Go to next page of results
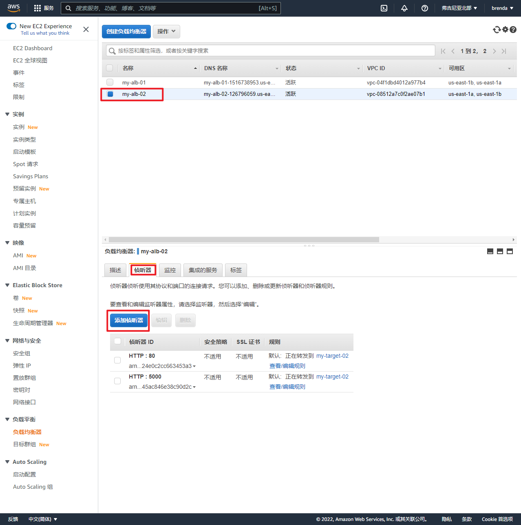 (x=495, y=51)
